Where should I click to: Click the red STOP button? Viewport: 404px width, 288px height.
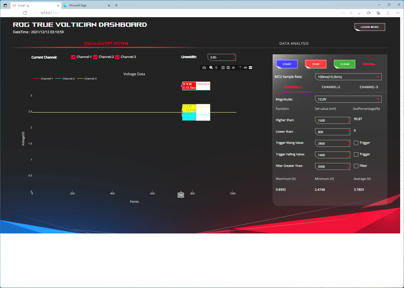(316, 64)
